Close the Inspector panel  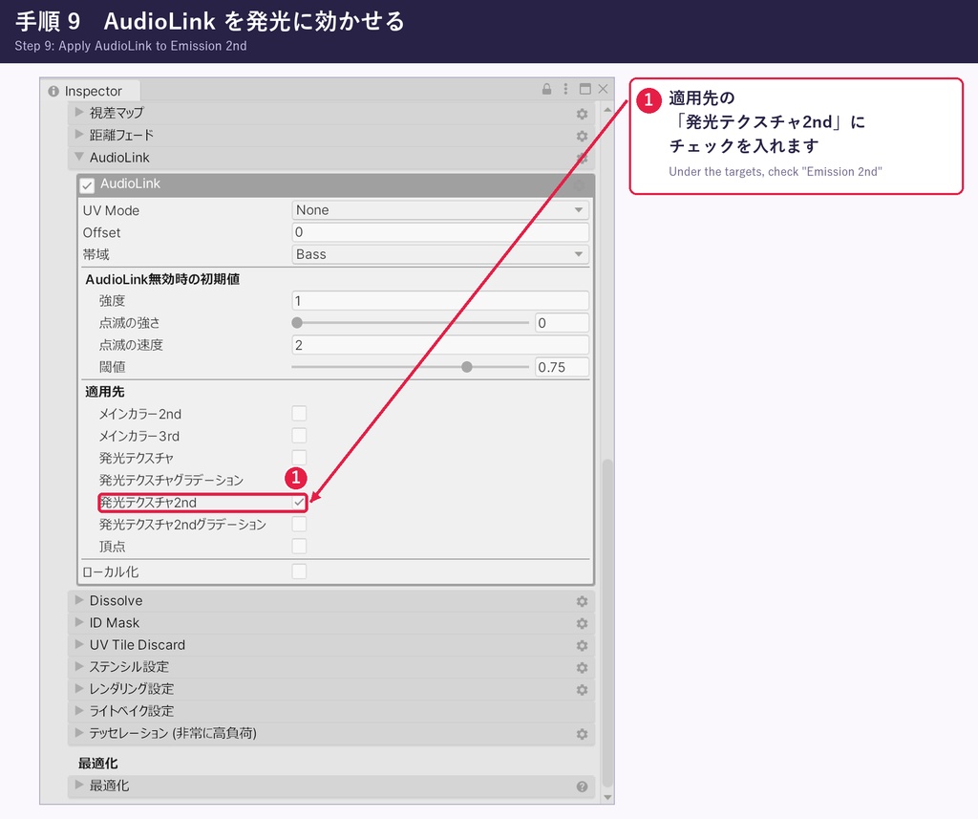[603, 89]
